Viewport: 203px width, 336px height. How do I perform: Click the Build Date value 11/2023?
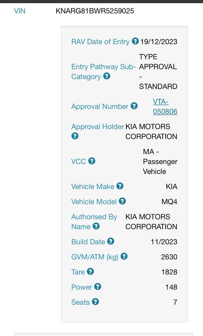pos(164,242)
